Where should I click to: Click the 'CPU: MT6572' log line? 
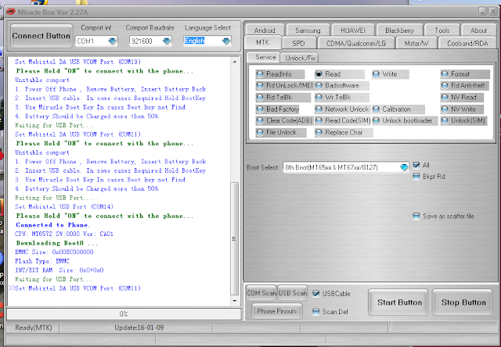point(64,234)
